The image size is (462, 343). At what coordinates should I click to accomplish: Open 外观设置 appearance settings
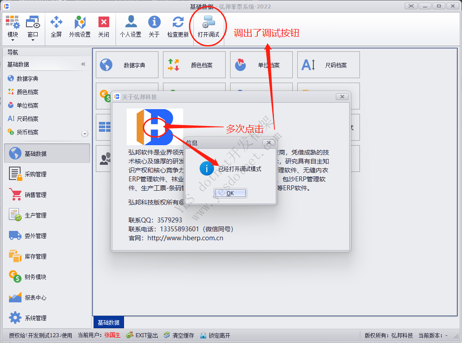80,27
